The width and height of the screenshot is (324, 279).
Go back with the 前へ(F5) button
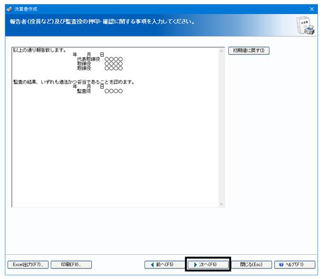[165, 265]
